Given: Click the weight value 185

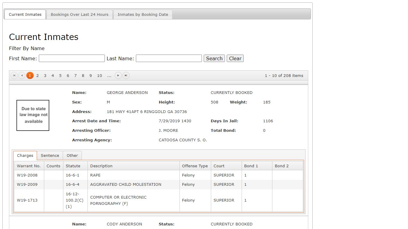Looking at the screenshot, I should pyautogui.click(x=267, y=102).
